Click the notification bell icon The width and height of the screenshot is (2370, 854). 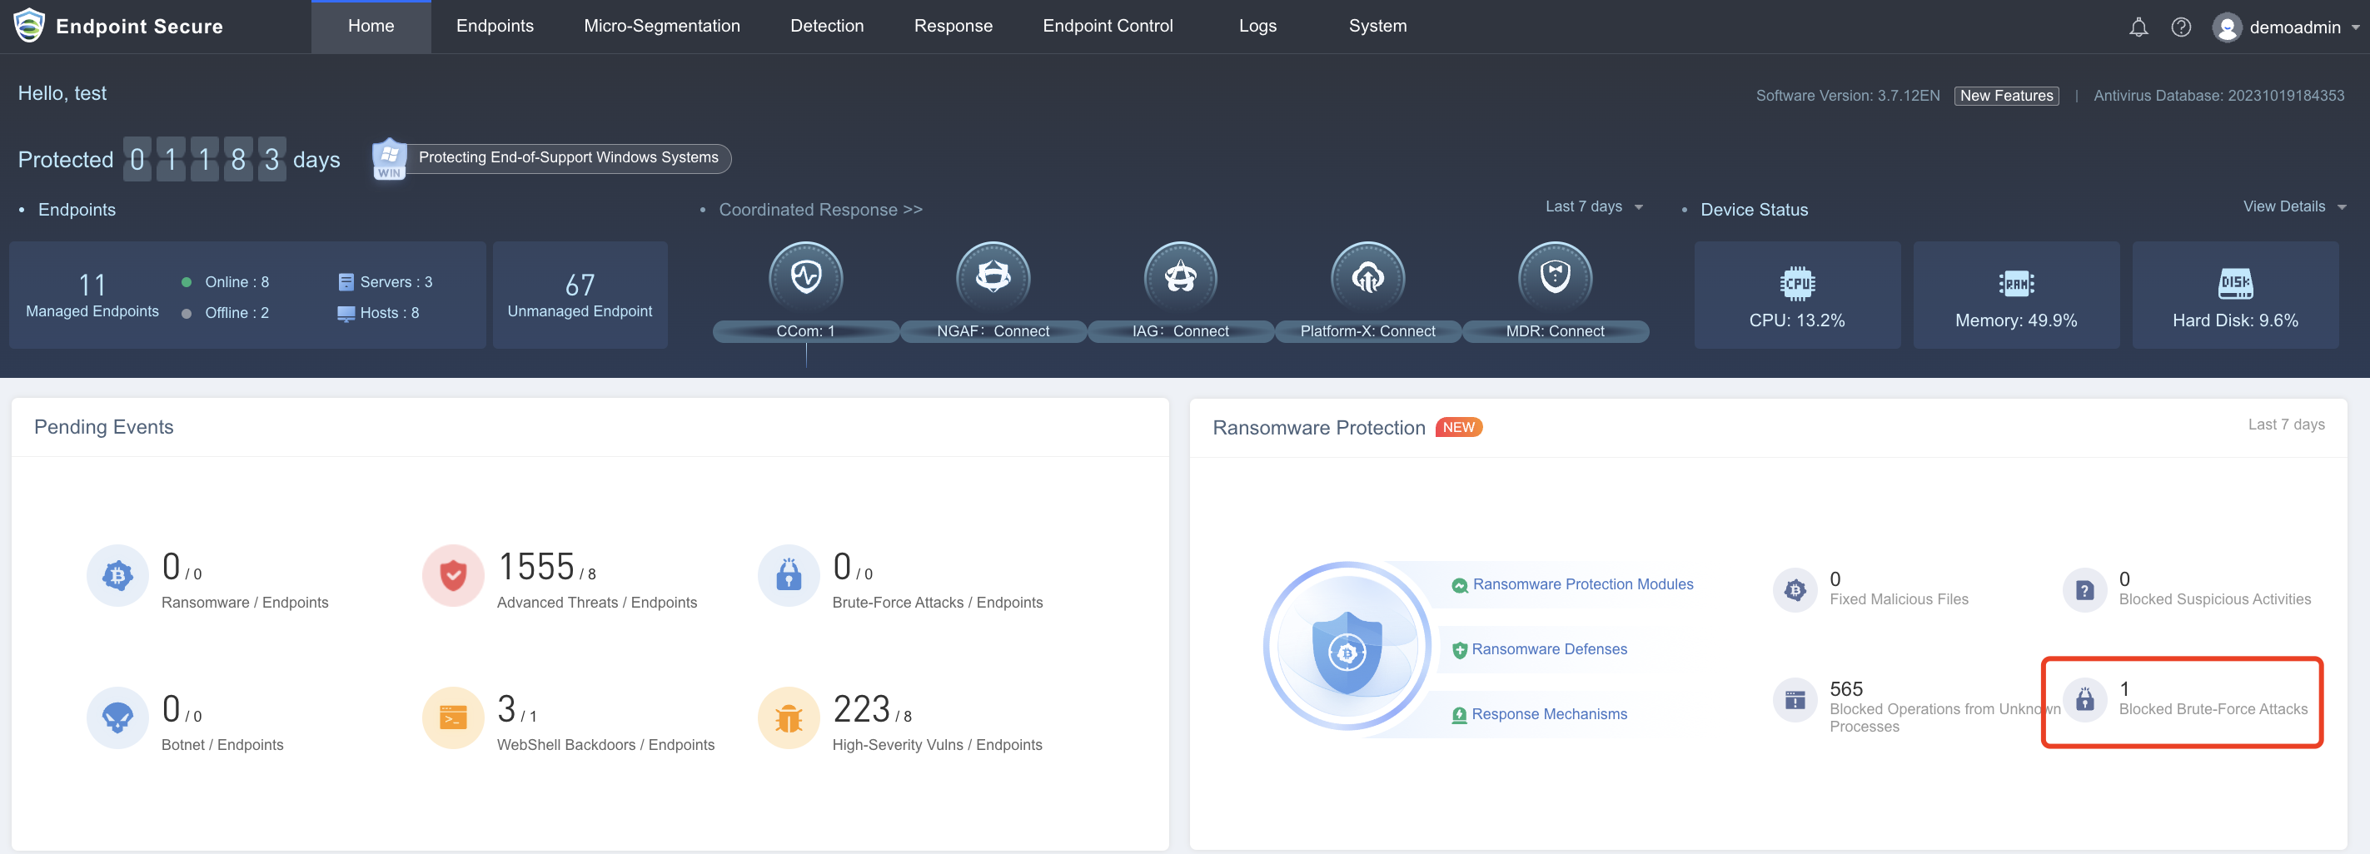pyautogui.click(x=2137, y=27)
